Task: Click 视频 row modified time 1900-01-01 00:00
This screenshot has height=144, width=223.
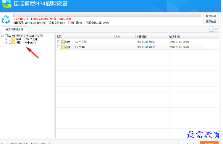Action: 180,47
